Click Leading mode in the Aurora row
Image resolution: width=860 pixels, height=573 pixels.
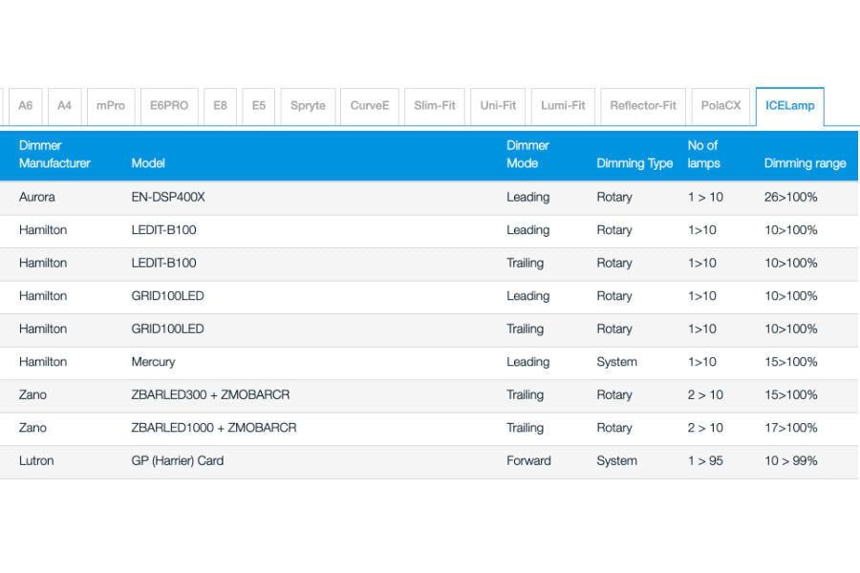point(527,197)
